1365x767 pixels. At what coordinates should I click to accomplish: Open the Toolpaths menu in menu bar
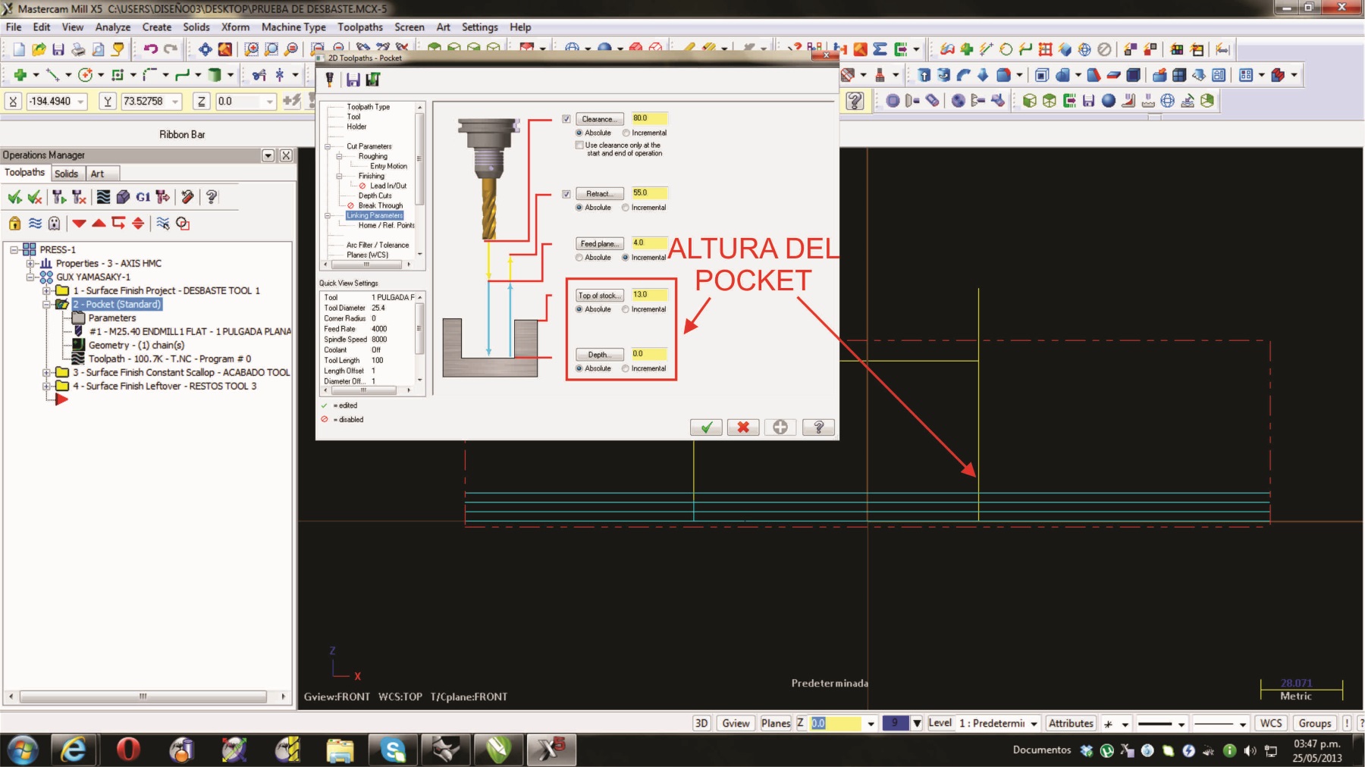pyautogui.click(x=360, y=27)
